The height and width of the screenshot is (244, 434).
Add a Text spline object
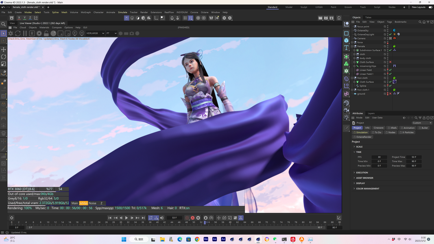tap(346, 48)
